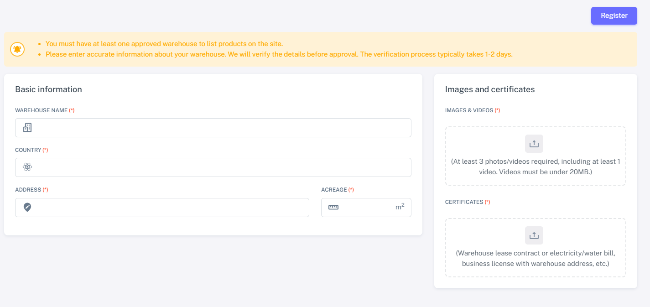The image size is (650, 307).
Task: Click the ruler icon in Acreage field
Action: coord(333,208)
